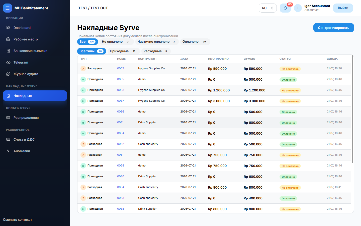Filter by Частично оплачено tab

[157, 42]
